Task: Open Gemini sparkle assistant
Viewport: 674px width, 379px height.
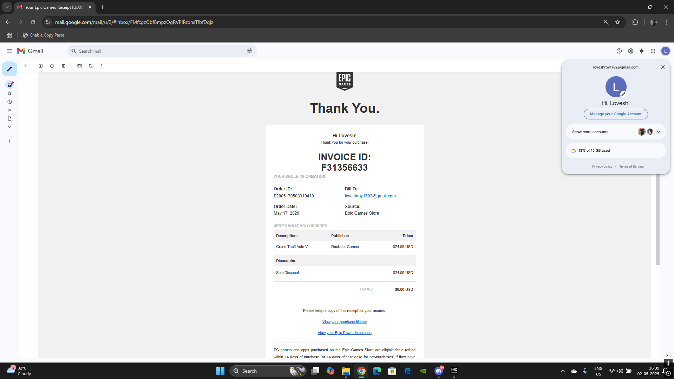Action: point(642,51)
